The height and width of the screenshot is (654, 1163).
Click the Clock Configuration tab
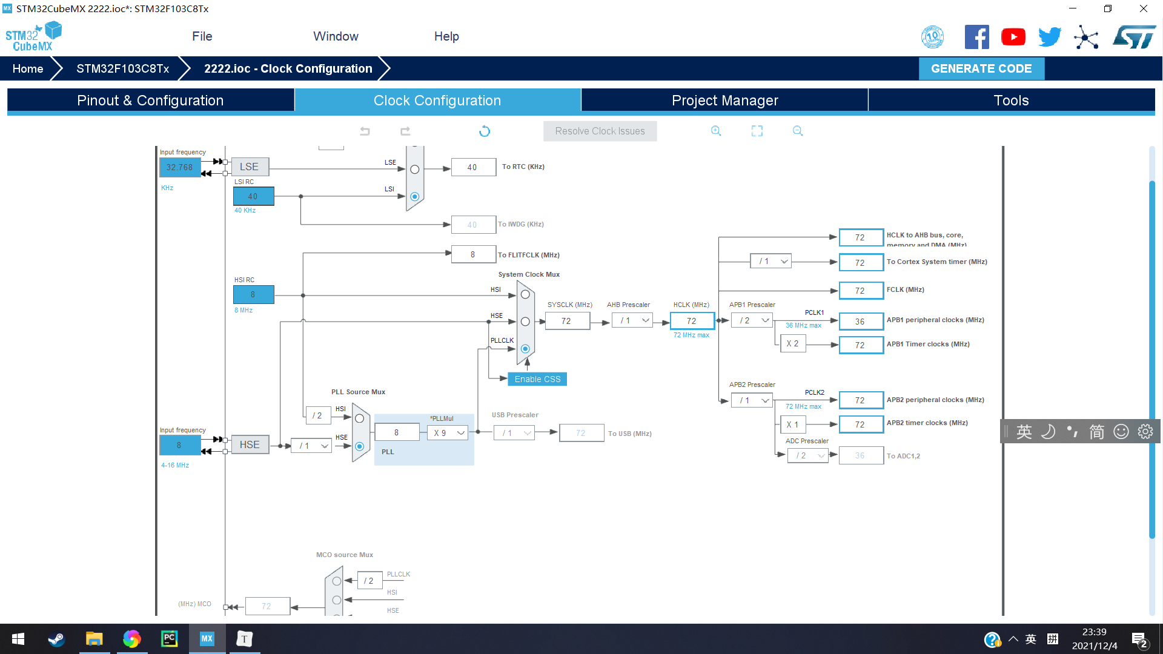click(437, 101)
